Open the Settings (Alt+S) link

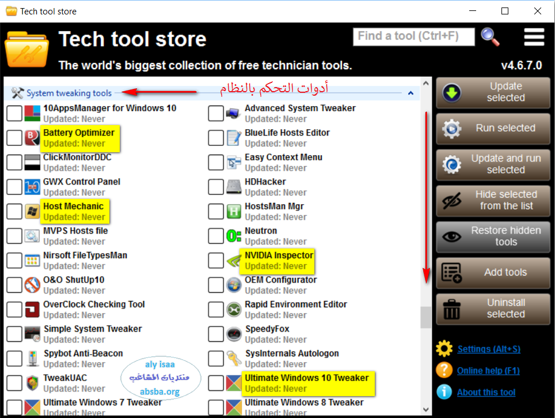click(x=489, y=349)
